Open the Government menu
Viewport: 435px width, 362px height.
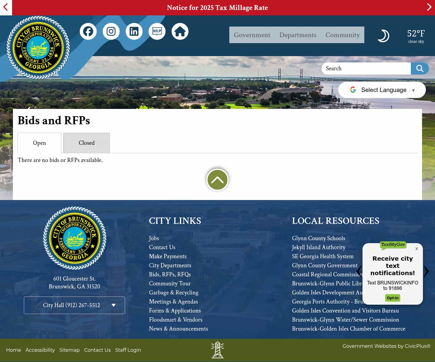coord(252,35)
